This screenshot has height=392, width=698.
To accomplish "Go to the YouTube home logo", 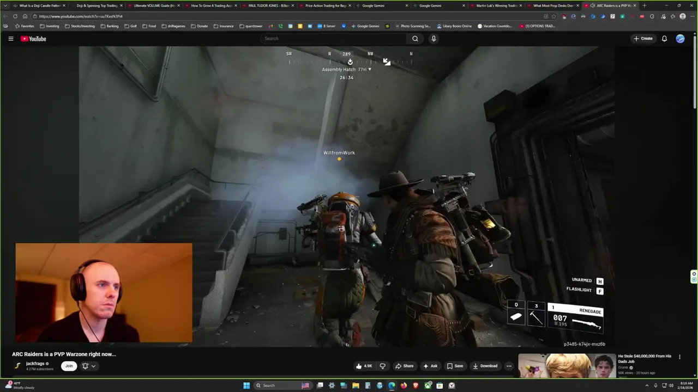I will pos(33,39).
